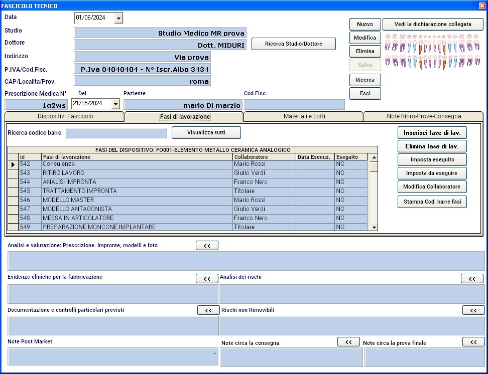Click the Eseguito column header
The height and width of the screenshot is (374, 488).
click(351, 157)
